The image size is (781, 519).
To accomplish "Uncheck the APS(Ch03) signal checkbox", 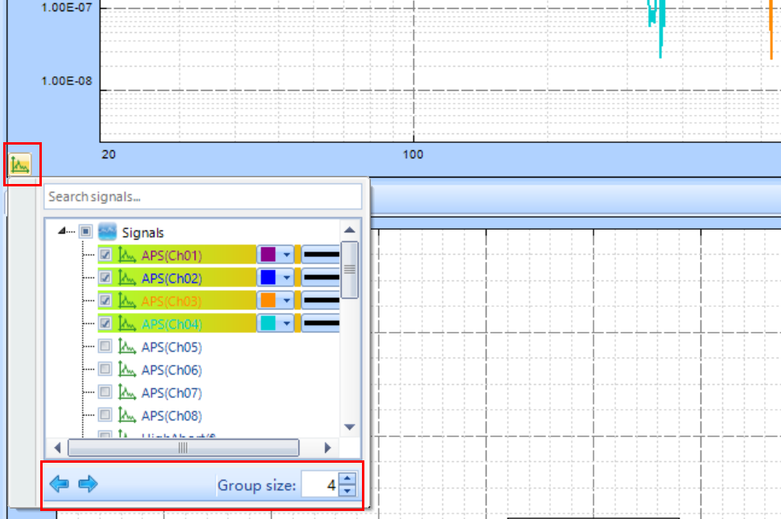I will (105, 300).
